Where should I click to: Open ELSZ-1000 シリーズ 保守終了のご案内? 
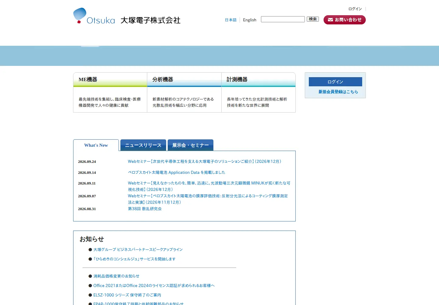127,295
